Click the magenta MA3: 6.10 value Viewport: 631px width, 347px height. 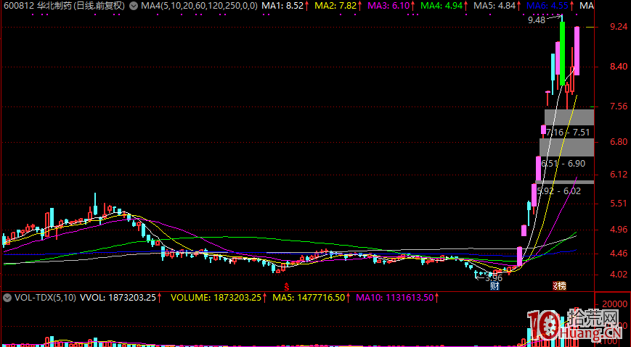click(388, 6)
